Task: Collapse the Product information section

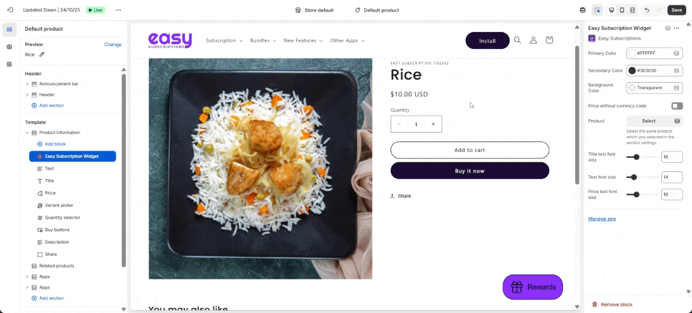Action: [27, 132]
